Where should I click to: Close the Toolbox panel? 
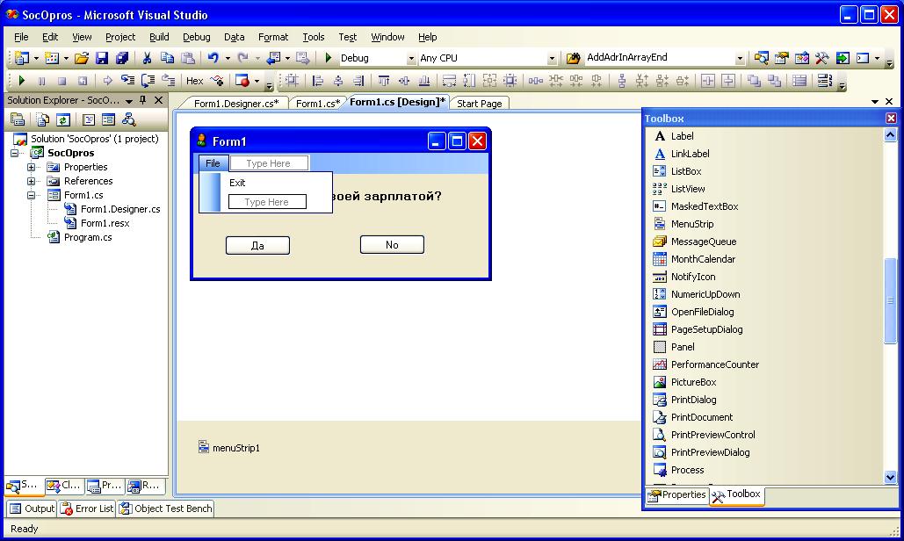(892, 118)
